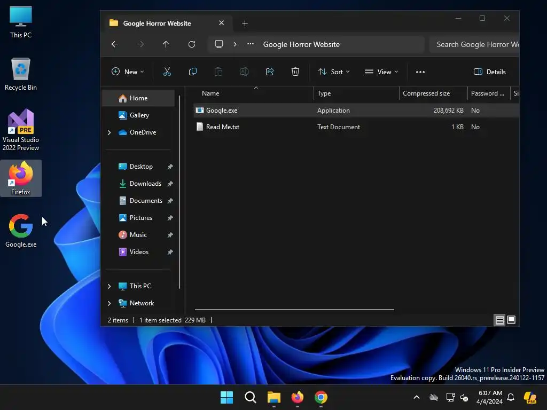Click address bar breadcrumb ellipsis
The width and height of the screenshot is (547, 410).
tap(251, 44)
